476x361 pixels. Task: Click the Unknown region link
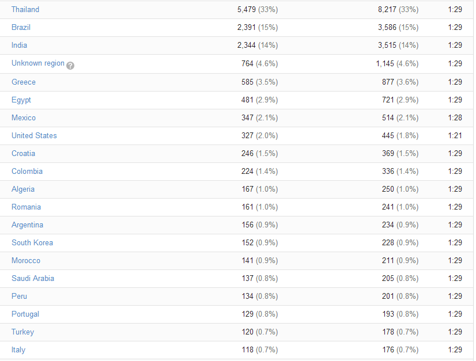click(x=38, y=63)
